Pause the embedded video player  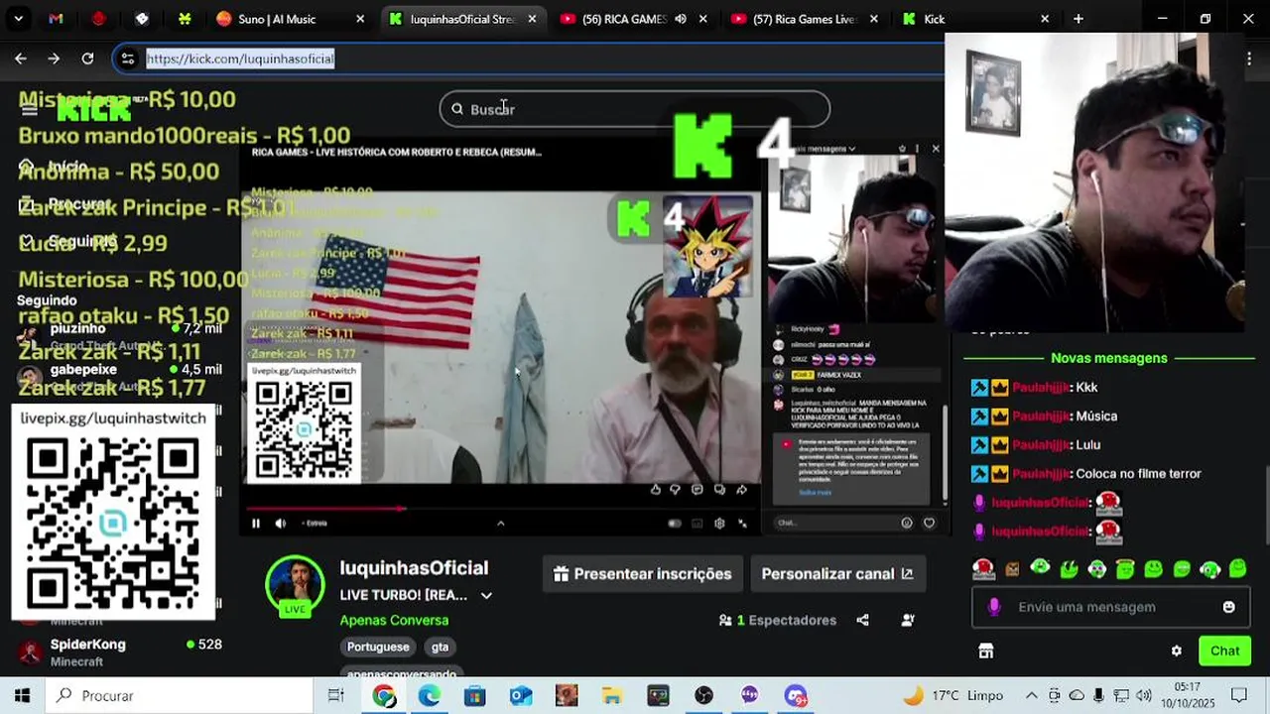coord(256,524)
